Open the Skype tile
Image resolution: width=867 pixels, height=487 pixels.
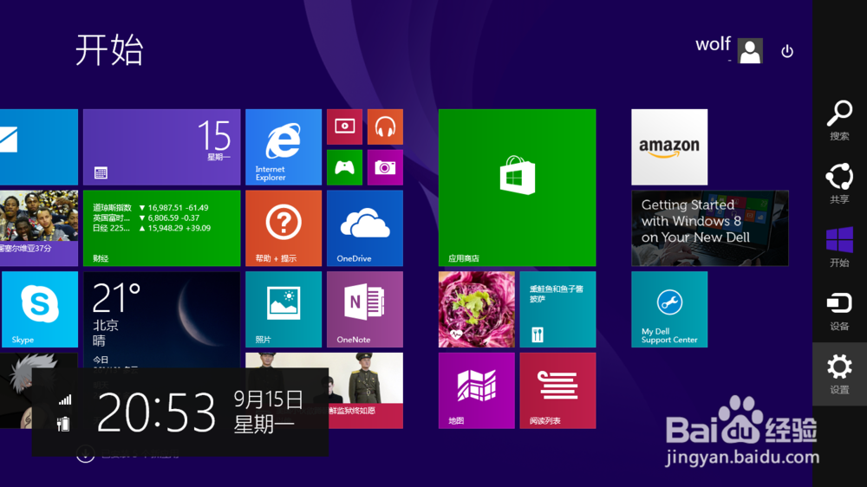pos(39,309)
